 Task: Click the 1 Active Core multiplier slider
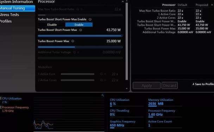click(x=77, y=74)
